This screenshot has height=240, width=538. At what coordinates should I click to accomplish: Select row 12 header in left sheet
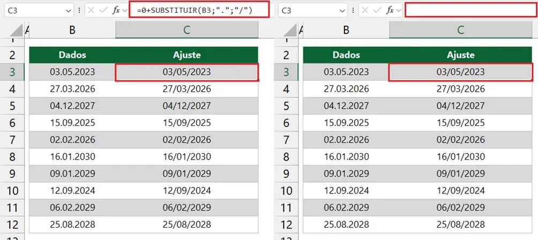[x=12, y=225]
